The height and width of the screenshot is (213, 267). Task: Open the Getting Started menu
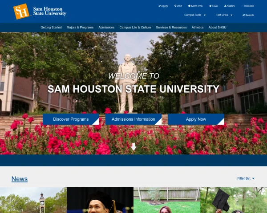tap(51, 28)
